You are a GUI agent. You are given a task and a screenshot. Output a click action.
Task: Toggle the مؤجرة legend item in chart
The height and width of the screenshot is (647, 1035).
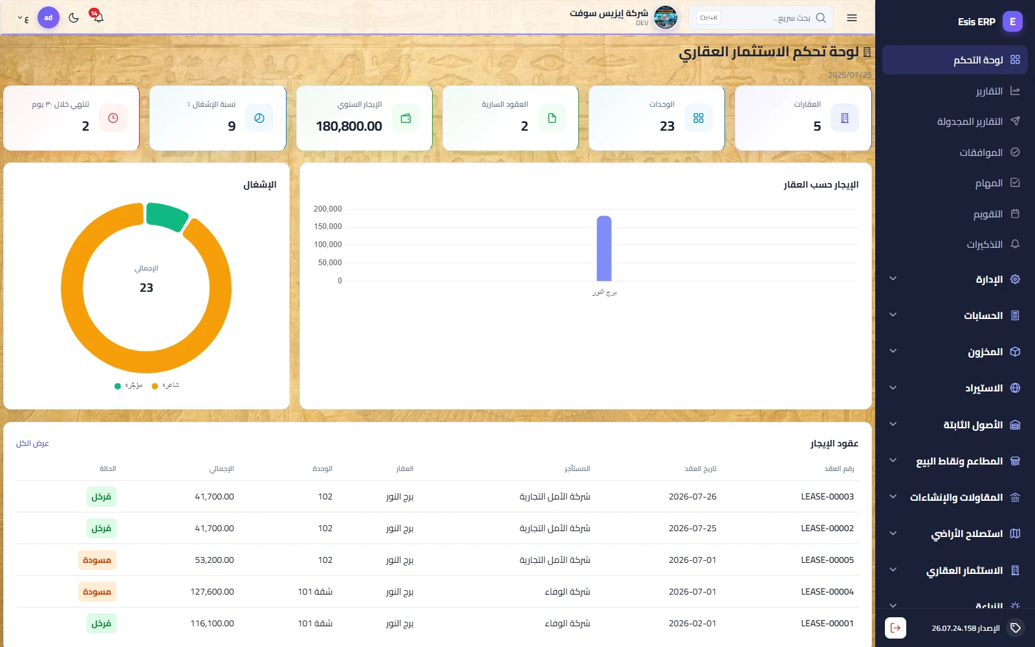tap(128, 386)
